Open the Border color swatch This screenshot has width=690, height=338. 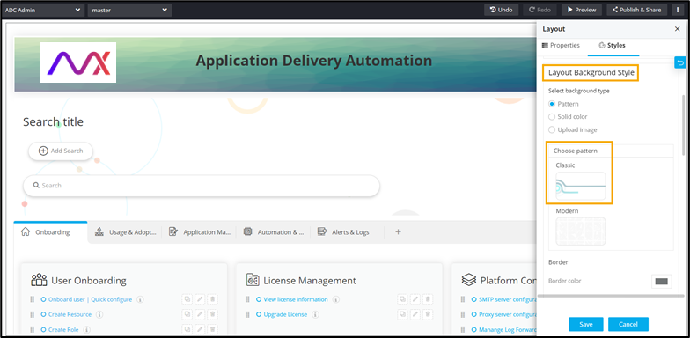[x=662, y=282]
